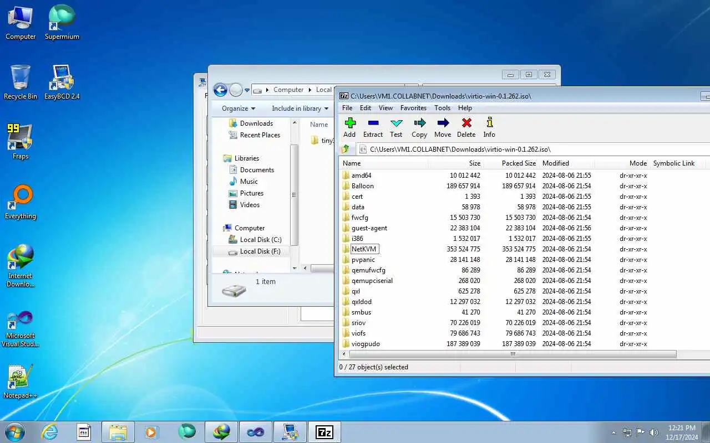
Task: Click Computer in the Explorer address breadcrumb
Action: [288, 90]
